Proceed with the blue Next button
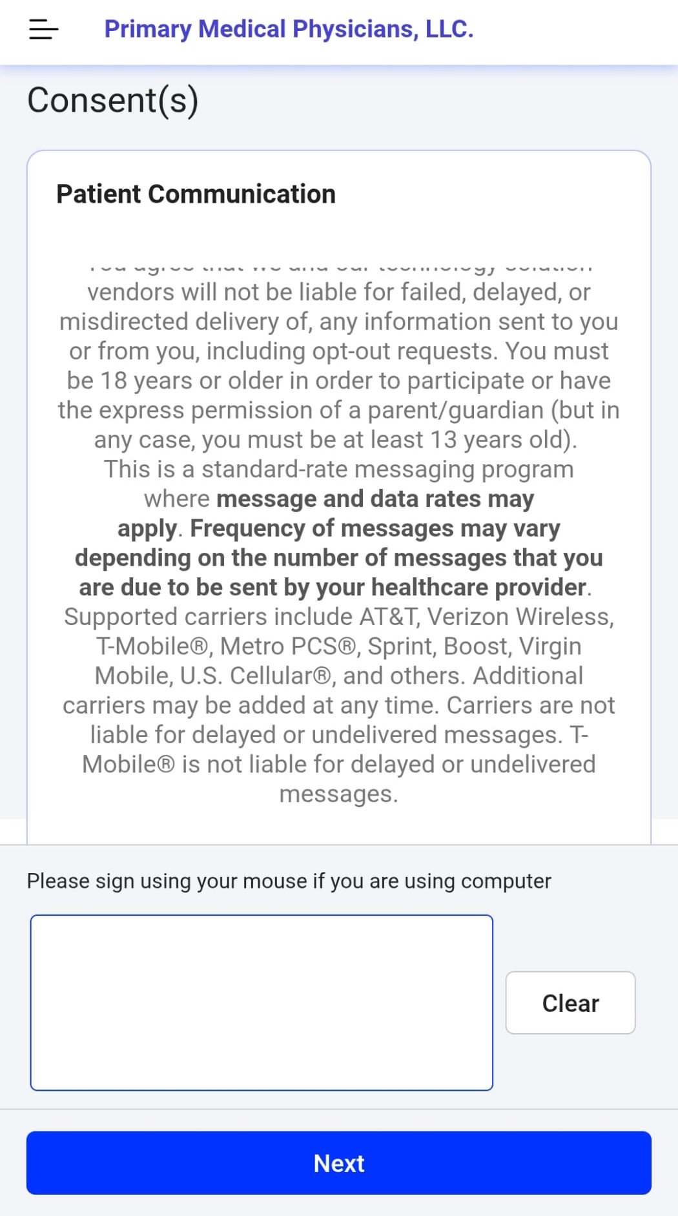Screen dimensions: 678x1216 pyautogui.click(x=338, y=1162)
